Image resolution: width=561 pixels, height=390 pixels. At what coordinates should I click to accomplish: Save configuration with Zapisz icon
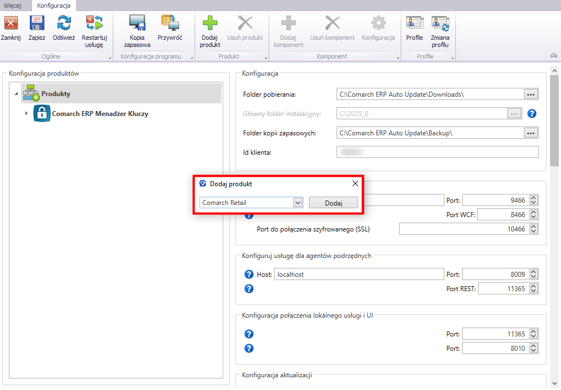click(37, 23)
